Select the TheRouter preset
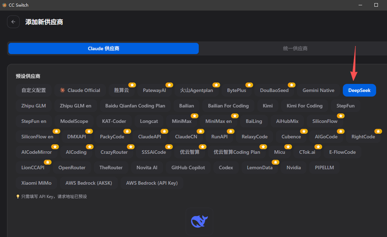387x237 pixels. (111, 167)
